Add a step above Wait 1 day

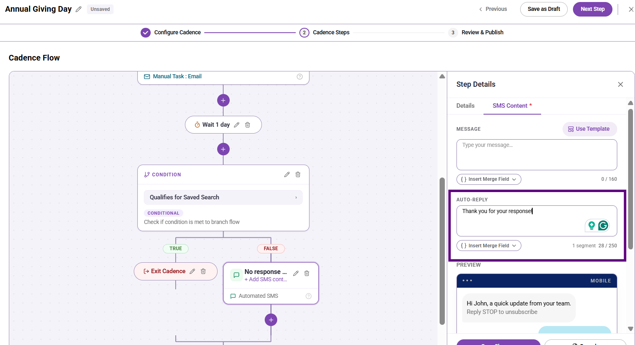point(223,100)
